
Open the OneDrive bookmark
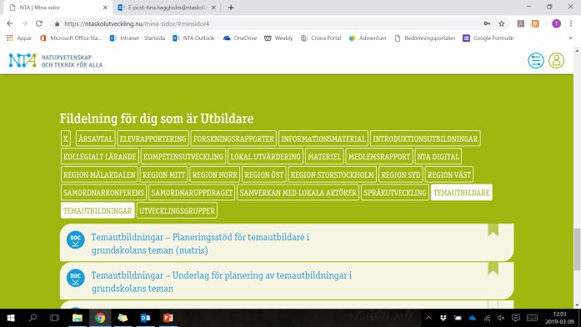240,38
